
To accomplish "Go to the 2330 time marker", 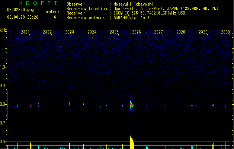I will pos(225,32).
